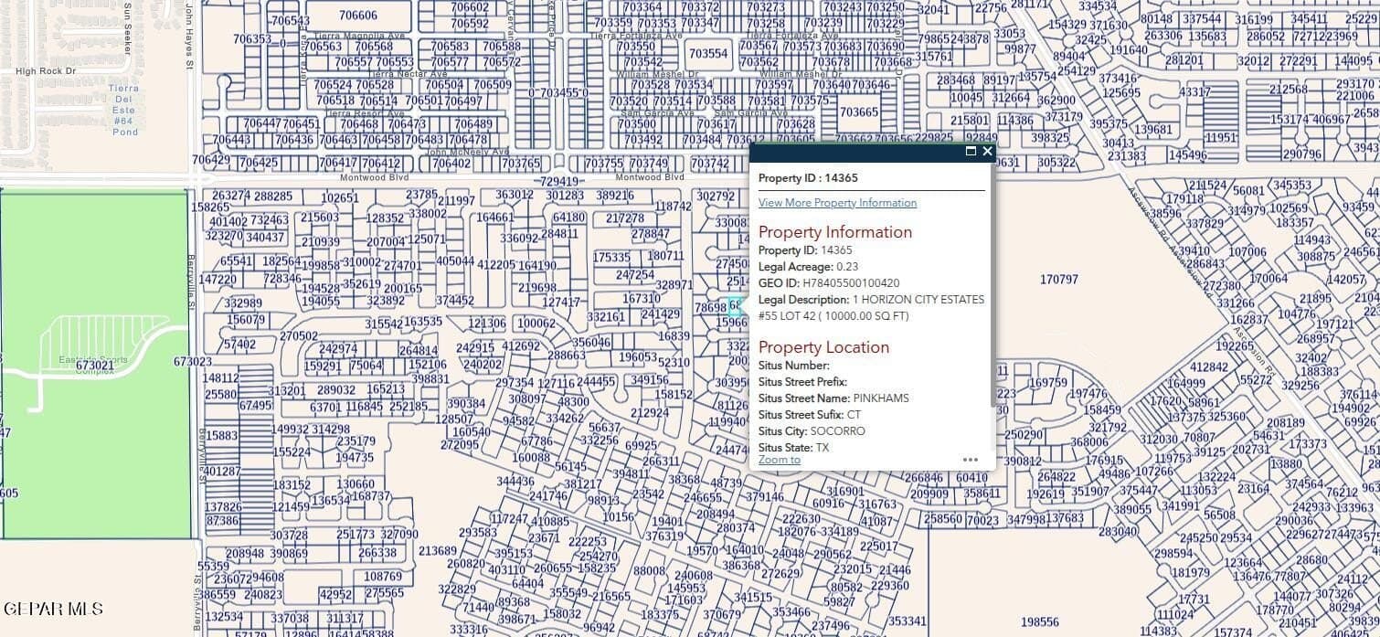Viewport: 1380px width, 637px height.
Task: Select parcel 198556 on the map
Action: coord(1040,622)
